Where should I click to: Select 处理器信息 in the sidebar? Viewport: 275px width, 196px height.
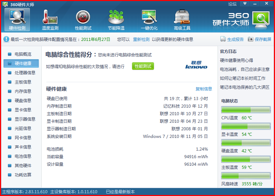click(x=21, y=73)
